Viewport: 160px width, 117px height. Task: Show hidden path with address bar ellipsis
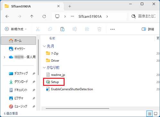(x=72, y=16)
